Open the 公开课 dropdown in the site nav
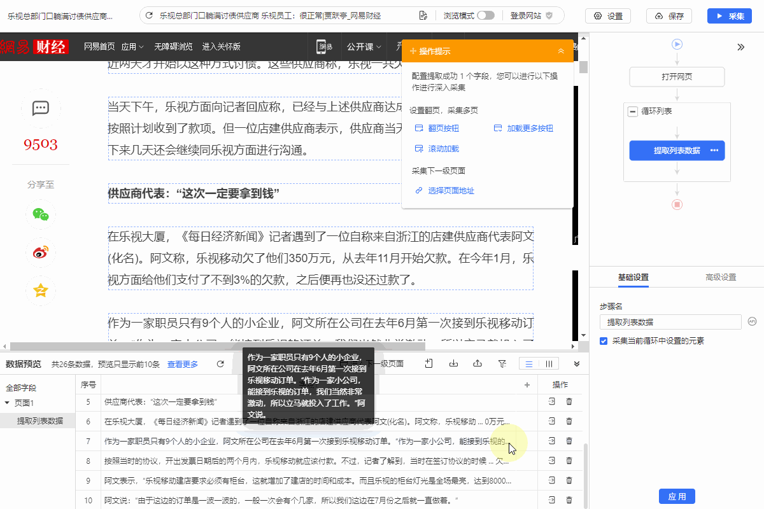This screenshot has height=509, width=764. 364,46
